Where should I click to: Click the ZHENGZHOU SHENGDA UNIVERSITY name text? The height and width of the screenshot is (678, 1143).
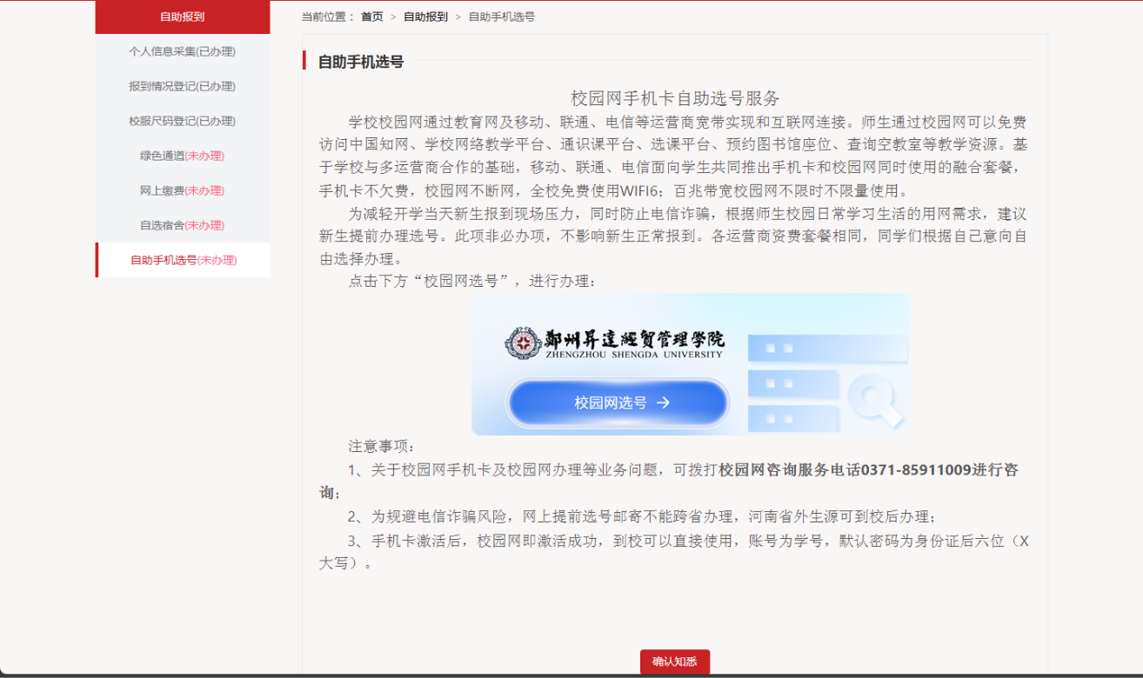pyautogui.click(x=635, y=355)
